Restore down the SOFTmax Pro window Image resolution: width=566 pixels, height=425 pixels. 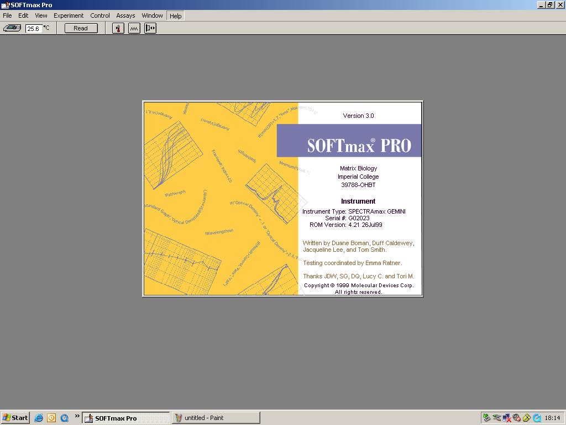pos(550,5)
